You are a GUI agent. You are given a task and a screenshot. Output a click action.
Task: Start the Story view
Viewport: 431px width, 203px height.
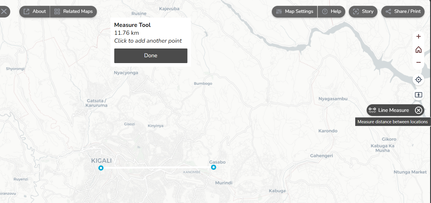coord(363,11)
